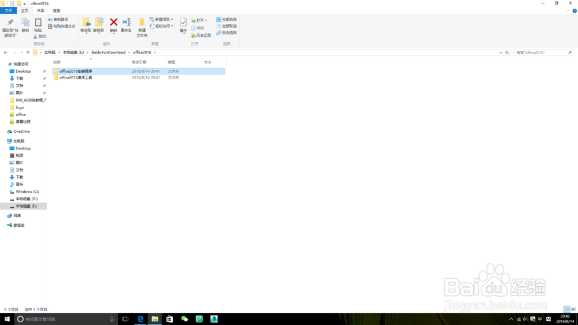Click the address bar Refresh icon
This screenshot has width=578, height=325.
click(507, 53)
